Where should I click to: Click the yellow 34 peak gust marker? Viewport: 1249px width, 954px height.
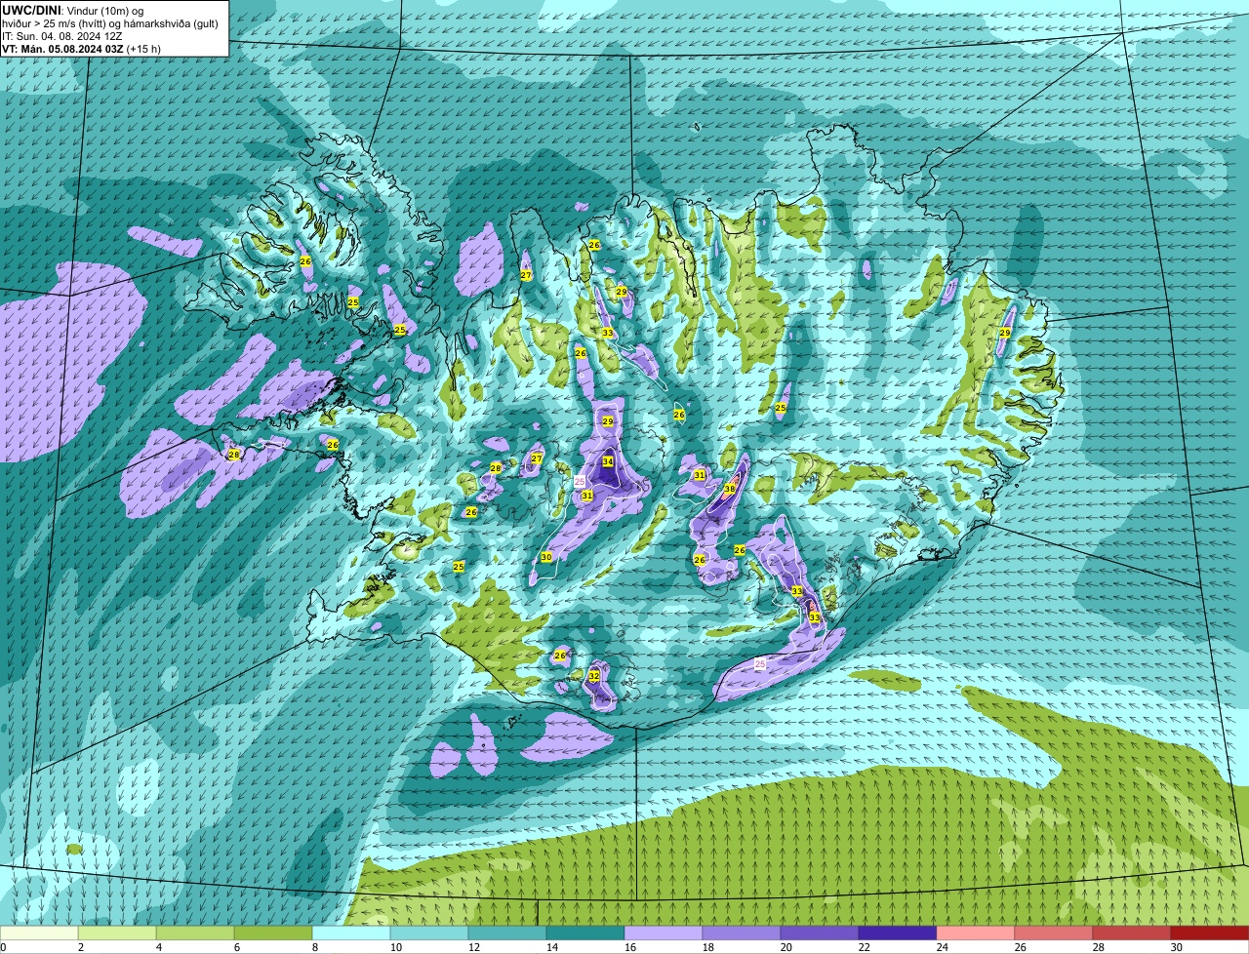point(607,461)
